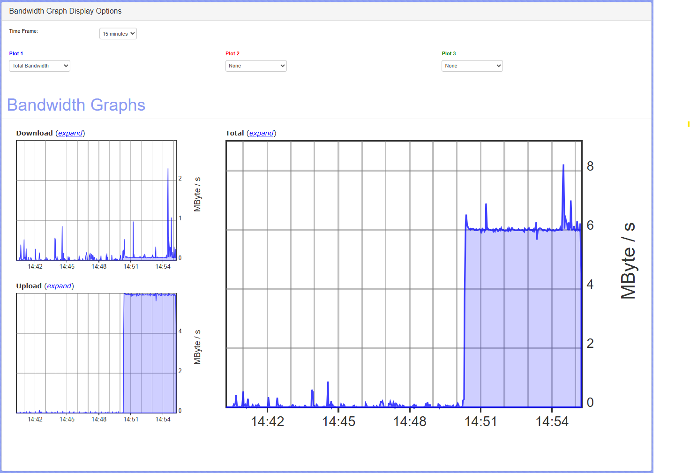690x473 pixels.
Task: Click the tallest spike in the Download graph
Action: [x=168, y=170]
